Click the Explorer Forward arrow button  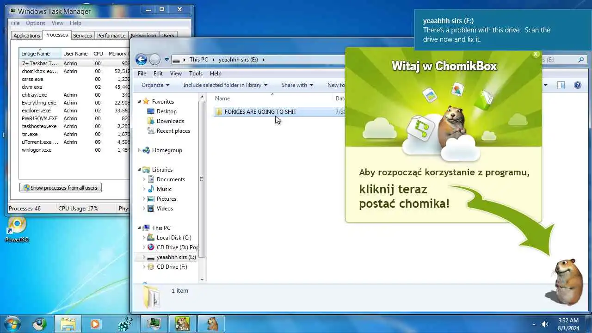click(x=155, y=59)
